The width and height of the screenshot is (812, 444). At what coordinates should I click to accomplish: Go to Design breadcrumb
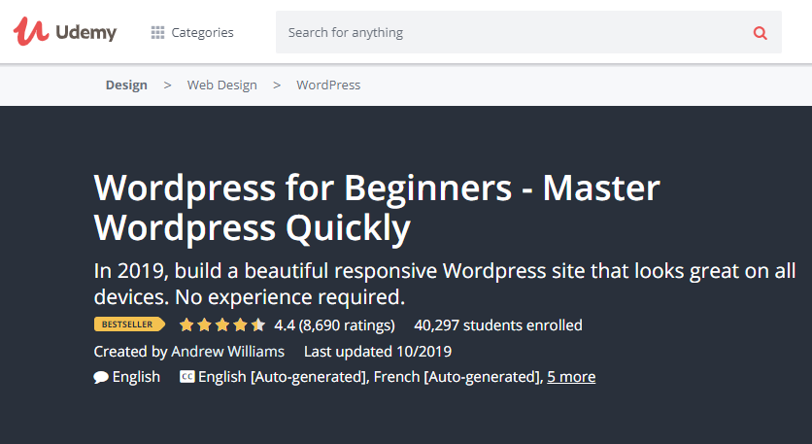click(126, 85)
